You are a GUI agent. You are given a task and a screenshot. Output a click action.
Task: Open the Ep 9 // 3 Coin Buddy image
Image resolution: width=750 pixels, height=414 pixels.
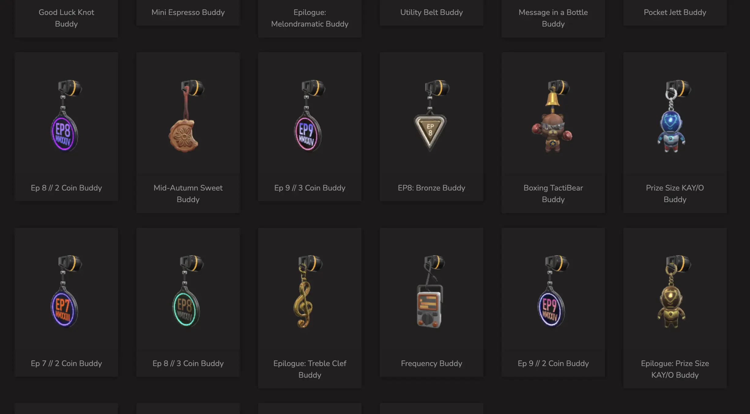click(x=310, y=115)
